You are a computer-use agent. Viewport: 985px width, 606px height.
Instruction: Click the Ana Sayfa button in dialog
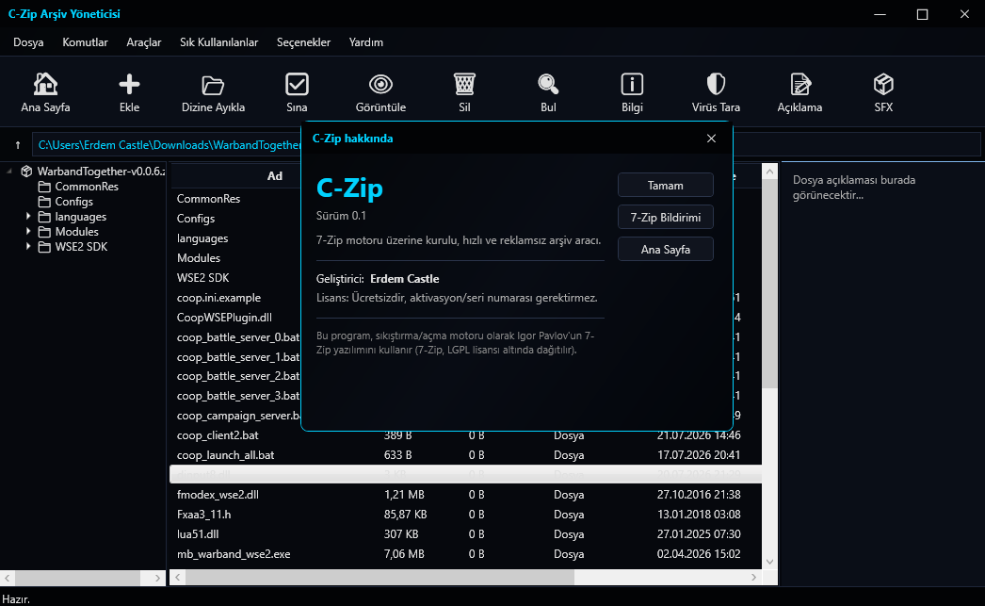(665, 250)
